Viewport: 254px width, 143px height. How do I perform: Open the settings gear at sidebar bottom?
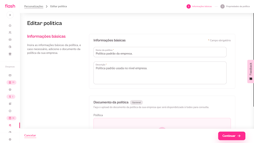pyautogui.click(x=10, y=139)
